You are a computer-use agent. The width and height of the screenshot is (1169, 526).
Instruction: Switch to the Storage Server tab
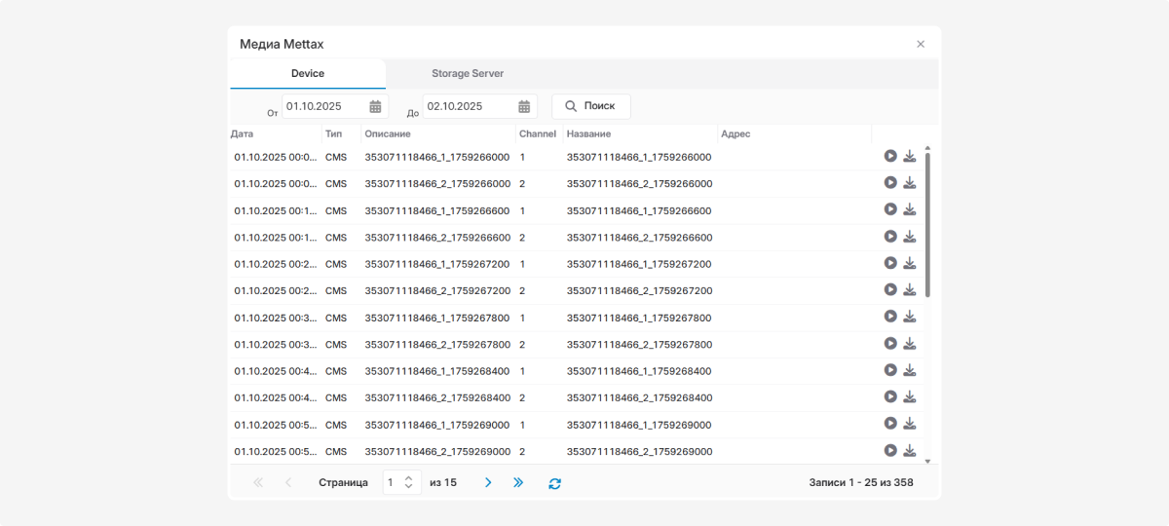(468, 74)
